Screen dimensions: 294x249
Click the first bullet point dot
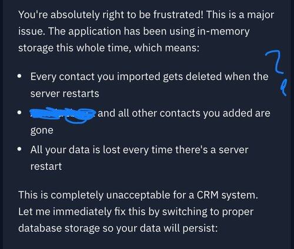pyautogui.click(x=19, y=76)
